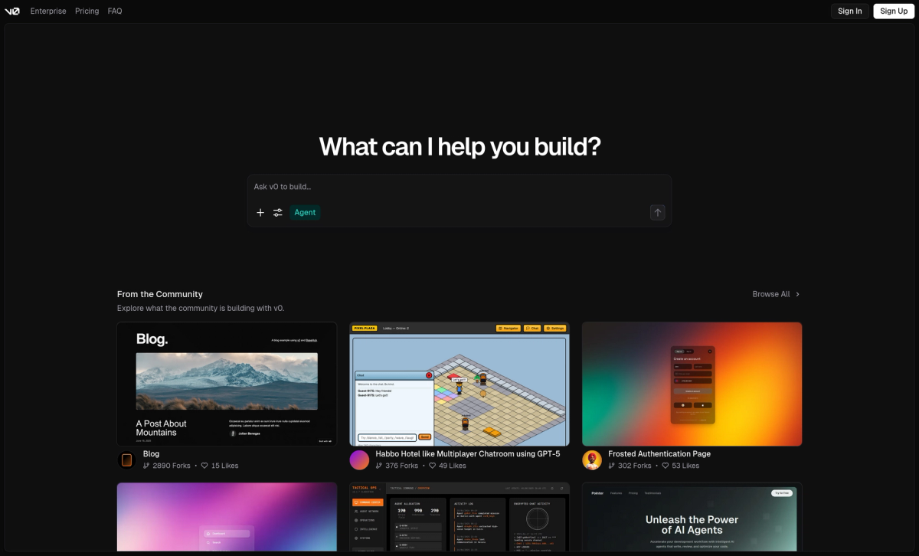Click the 2890 Forks text
Screen dimensions: 919x556
172,466
